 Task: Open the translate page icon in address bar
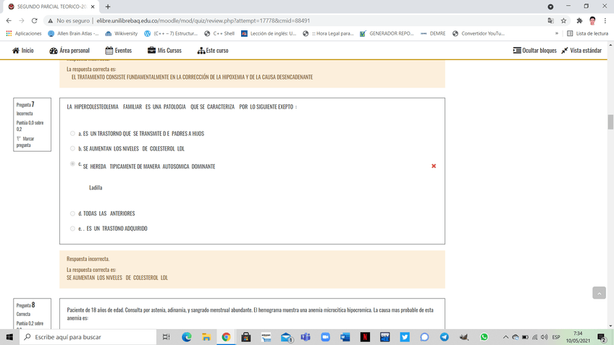[550, 21]
